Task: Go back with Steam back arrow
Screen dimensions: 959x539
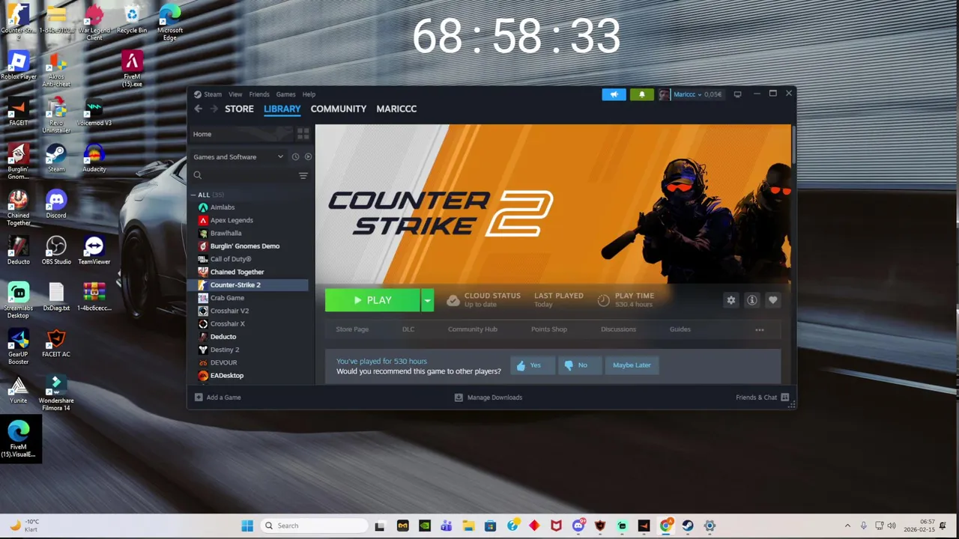Action: click(x=199, y=109)
